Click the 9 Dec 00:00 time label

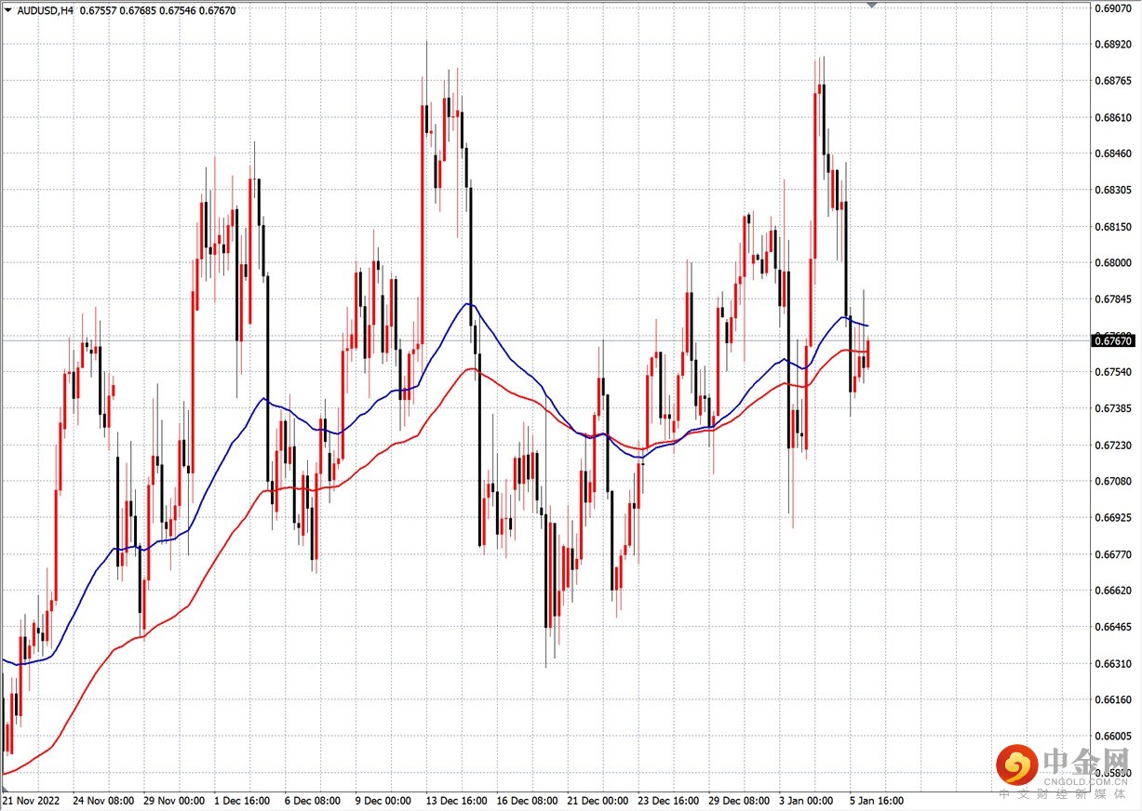383,800
